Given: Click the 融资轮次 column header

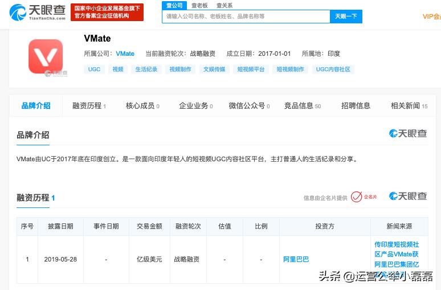Looking at the screenshot, I should point(188,226).
